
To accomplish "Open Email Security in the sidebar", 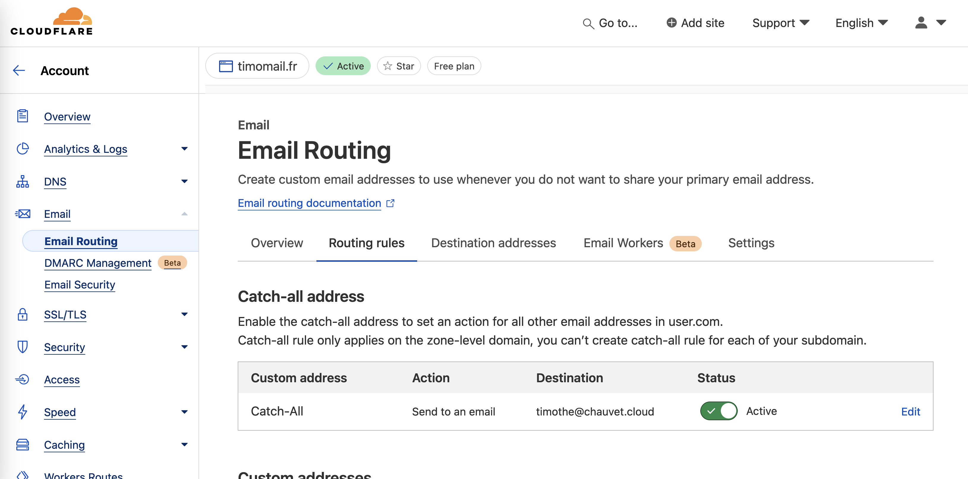I will click(80, 285).
